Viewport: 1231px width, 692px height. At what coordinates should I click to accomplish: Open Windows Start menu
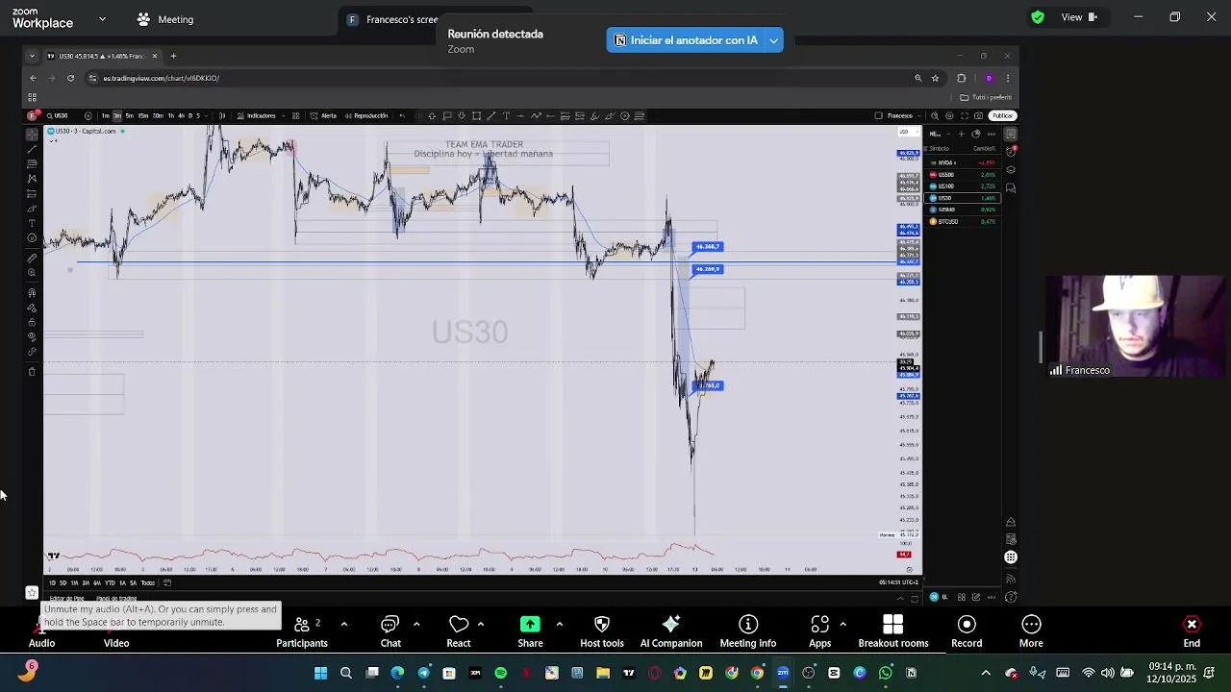[320, 673]
